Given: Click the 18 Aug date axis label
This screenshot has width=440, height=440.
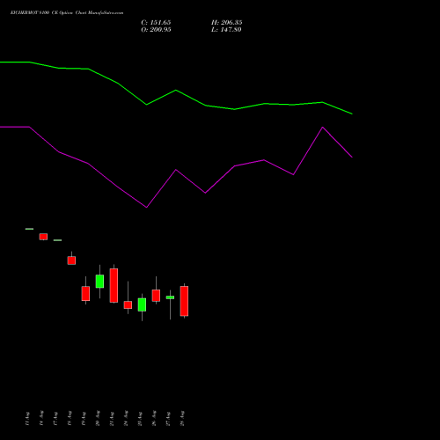Looking at the screenshot, I should click(x=70, y=418).
